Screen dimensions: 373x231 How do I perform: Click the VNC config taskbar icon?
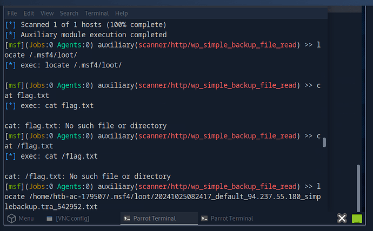coord(50,218)
